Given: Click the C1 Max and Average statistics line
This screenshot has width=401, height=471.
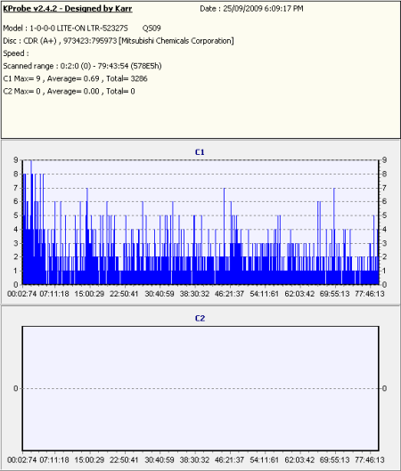Looking at the screenshot, I should coord(75,78).
